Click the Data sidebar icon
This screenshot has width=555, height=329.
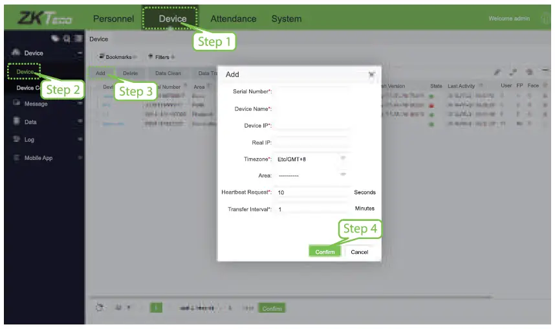click(16, 121)
